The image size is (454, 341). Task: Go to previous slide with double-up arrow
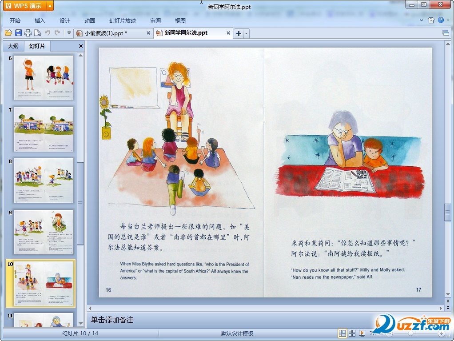tap(448, 301)
